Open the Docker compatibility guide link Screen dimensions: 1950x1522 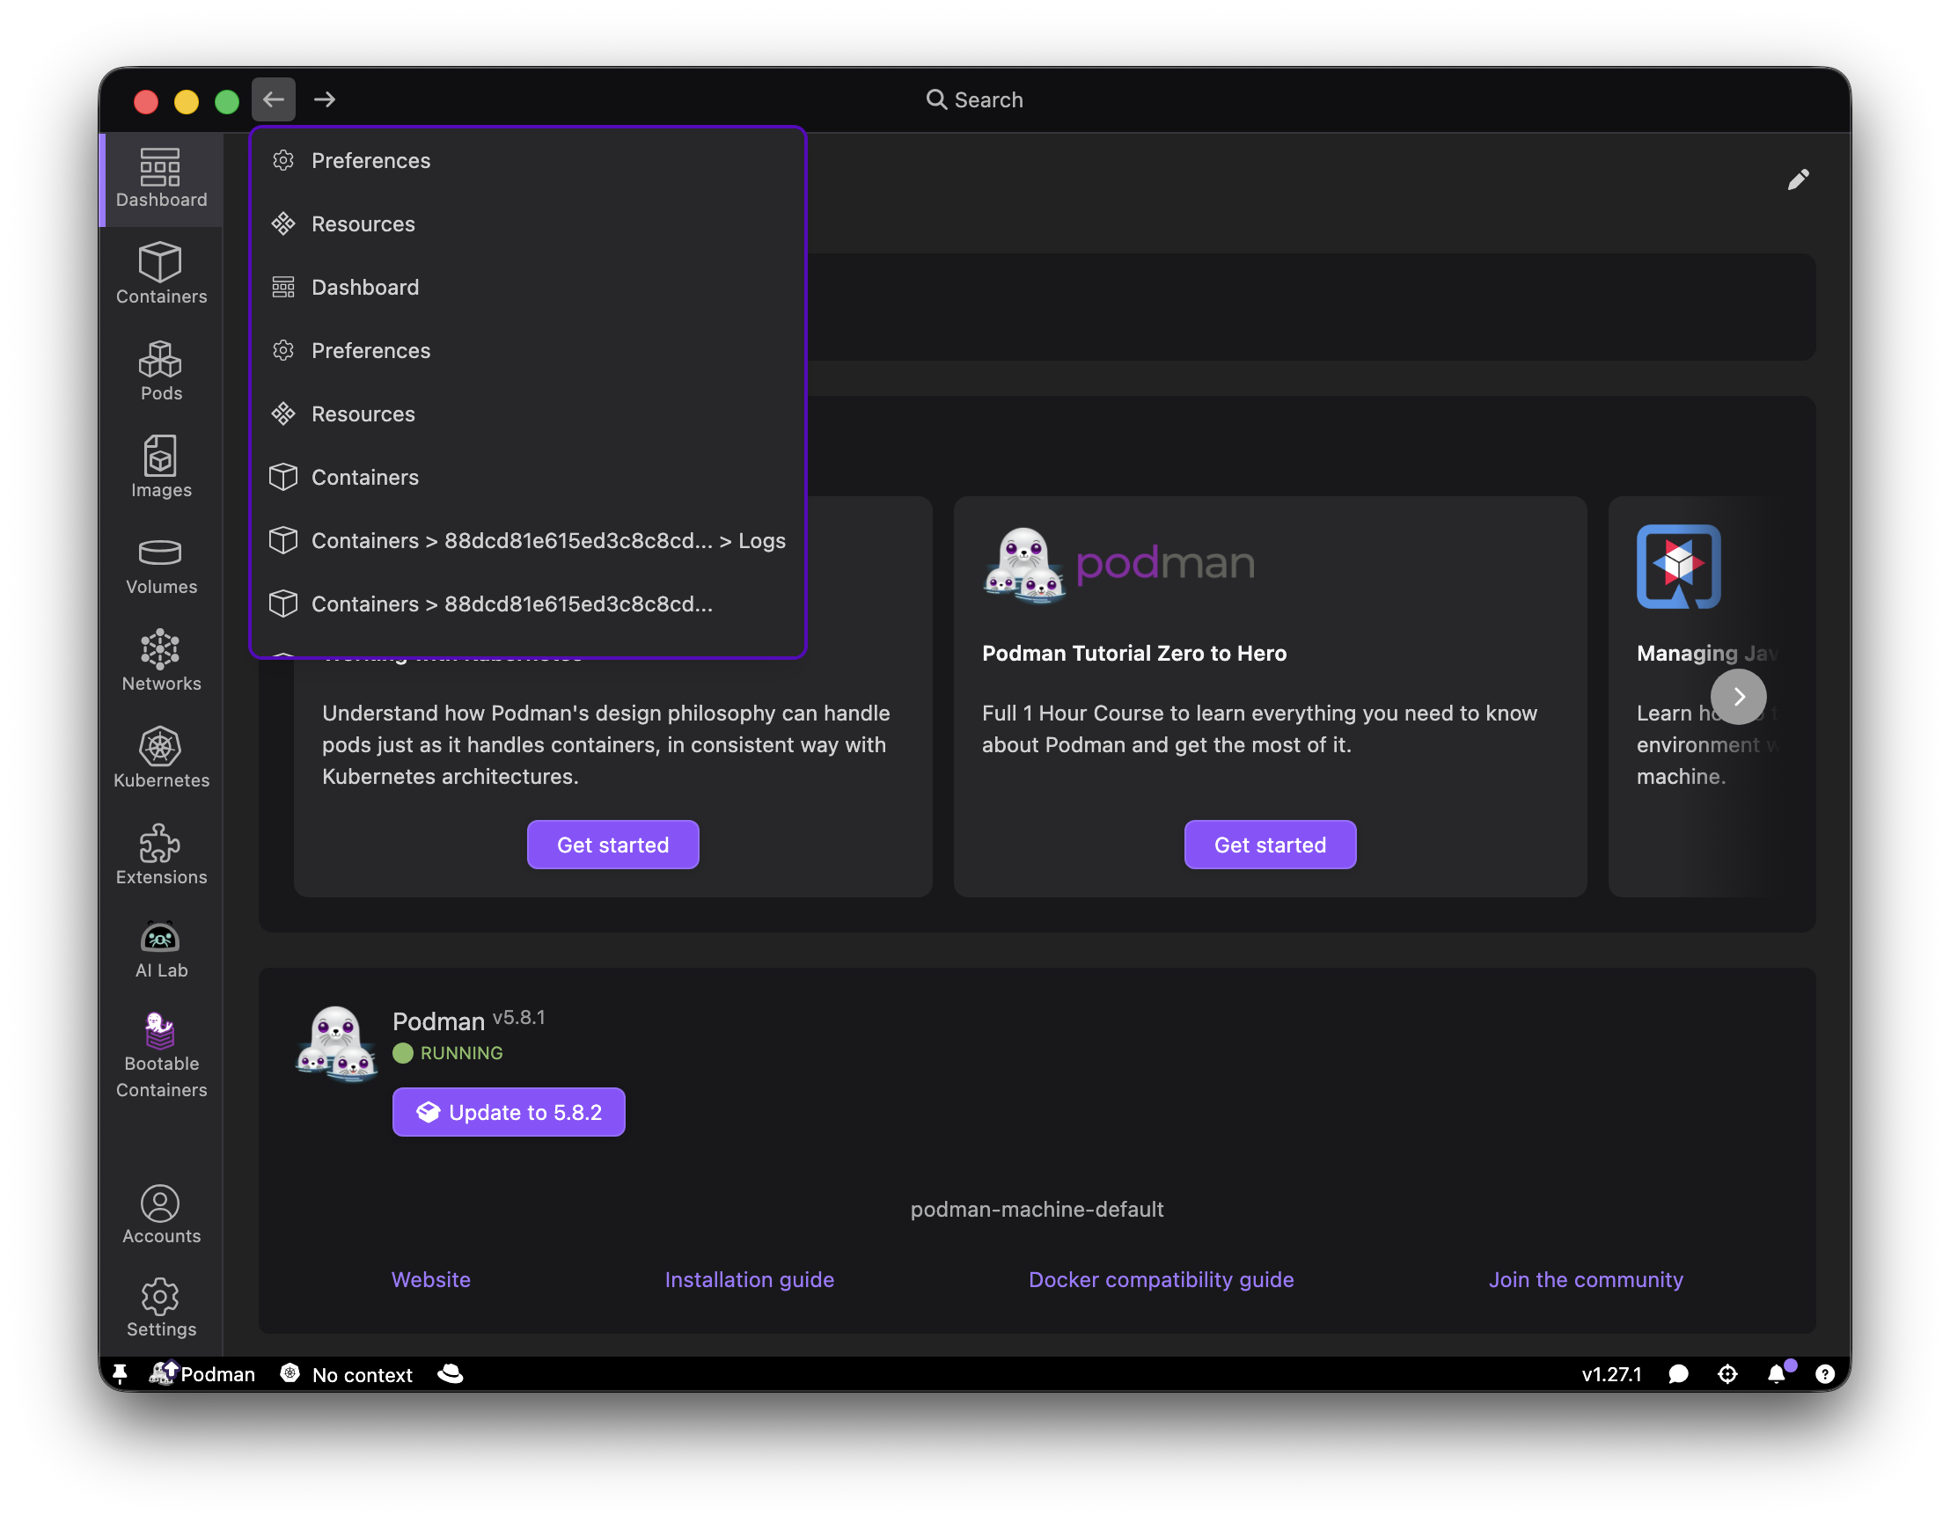[1161, 1279]
